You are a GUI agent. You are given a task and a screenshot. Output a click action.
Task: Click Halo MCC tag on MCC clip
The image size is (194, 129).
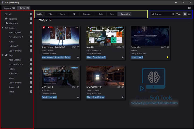tap(53, 97)
